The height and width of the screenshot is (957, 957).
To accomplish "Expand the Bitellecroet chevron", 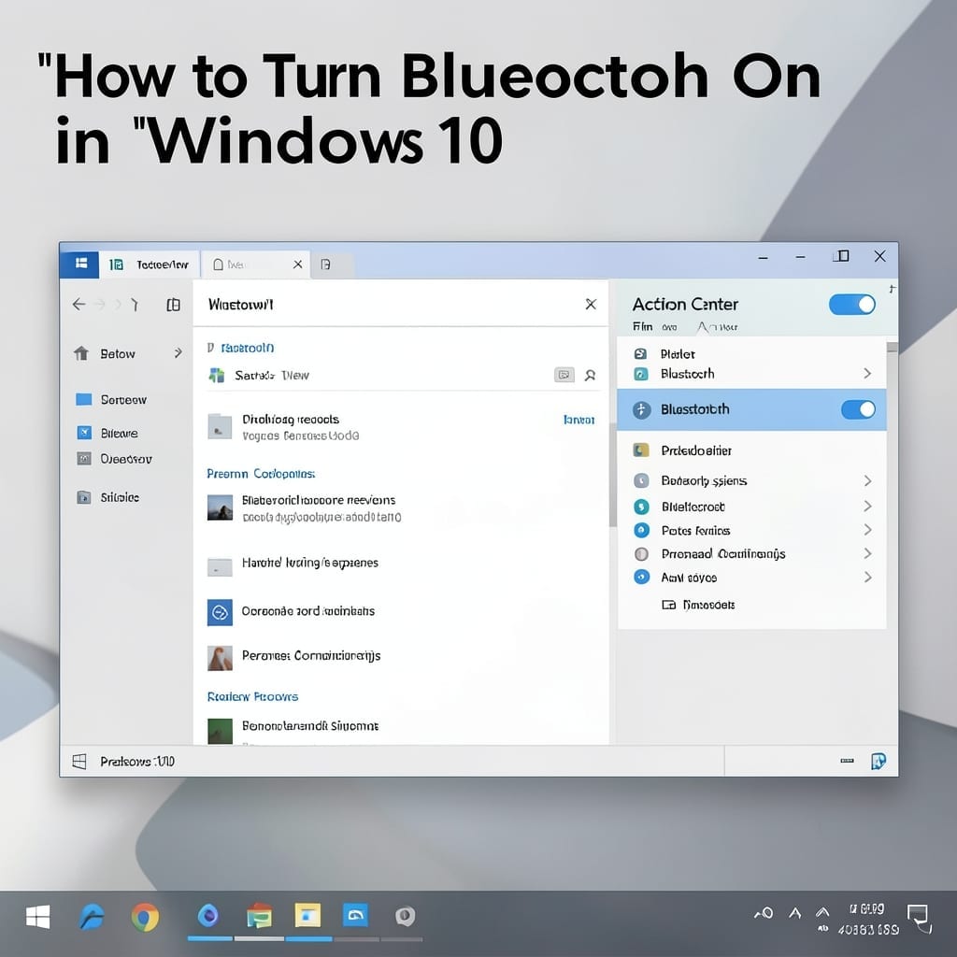I will click(867, 506).
